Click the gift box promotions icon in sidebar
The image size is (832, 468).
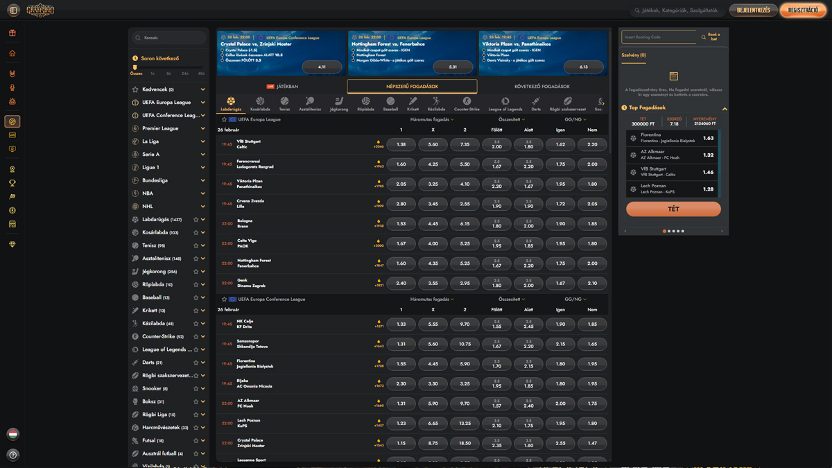click(x=12, y=33)
